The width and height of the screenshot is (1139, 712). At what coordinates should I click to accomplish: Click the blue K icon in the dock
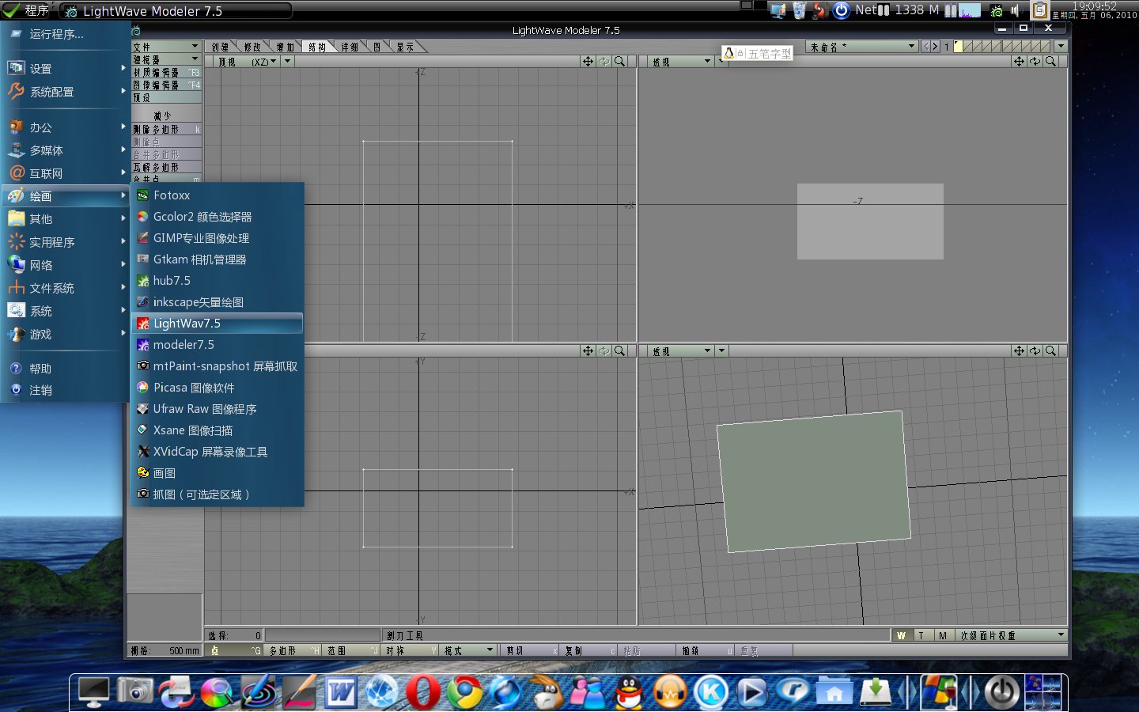pos(711,692)
